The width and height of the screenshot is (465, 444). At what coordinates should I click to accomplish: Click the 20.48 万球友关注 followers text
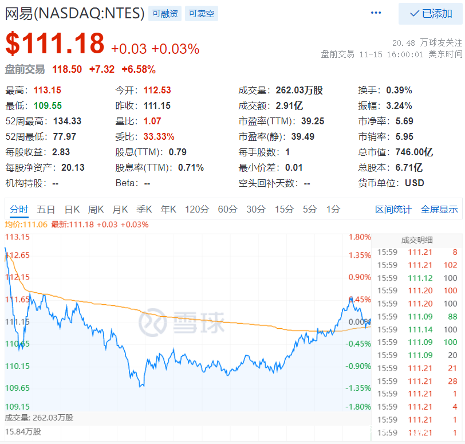[427, 43]
